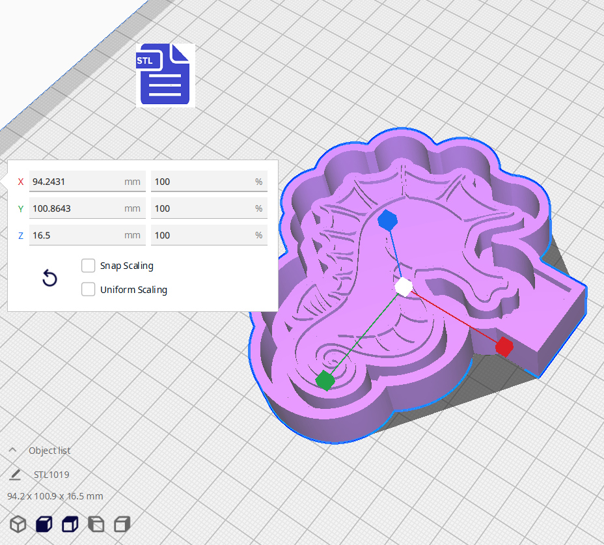Switch to the default 3D view
This screenshot has height=545, width=604.
[18, 524]
